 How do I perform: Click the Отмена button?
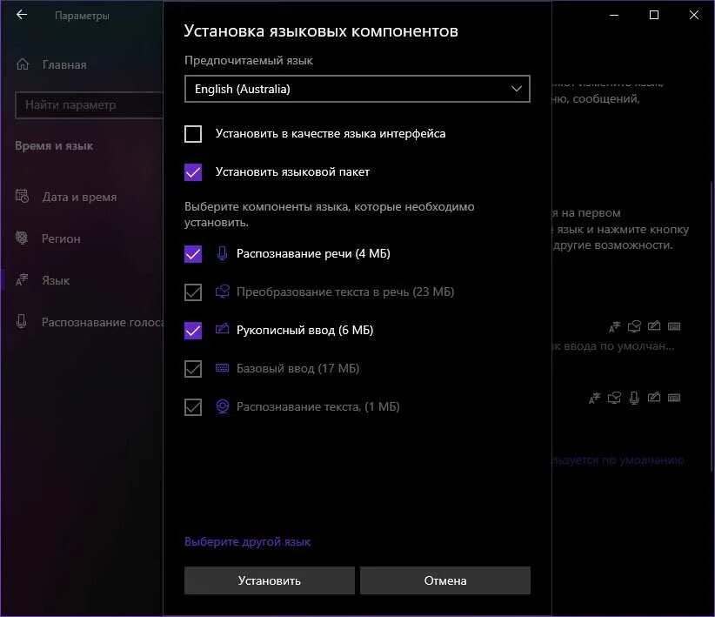445,580
